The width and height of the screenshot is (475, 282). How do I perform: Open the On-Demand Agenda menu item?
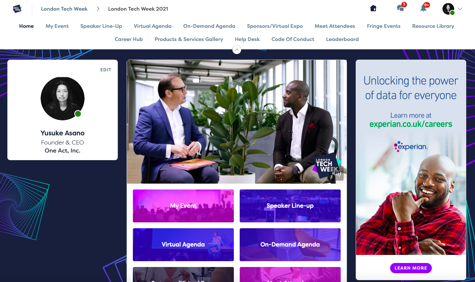pos(209,26)
